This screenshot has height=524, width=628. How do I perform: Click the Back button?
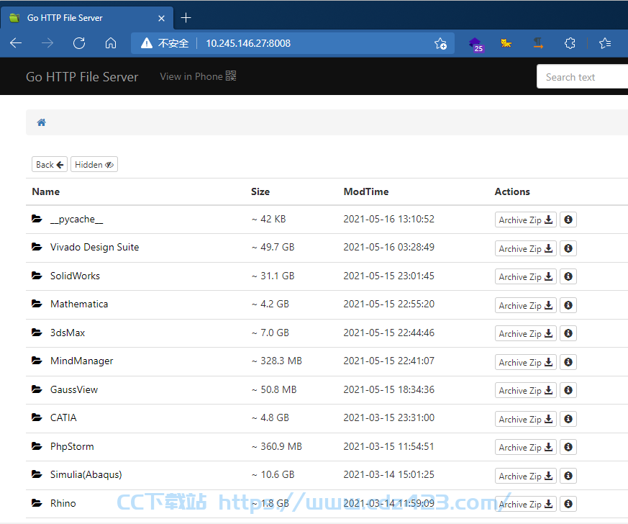click(50, 164)
